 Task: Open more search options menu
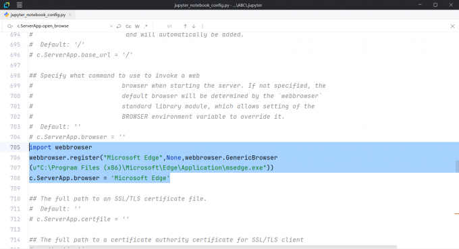click(202, 26)
